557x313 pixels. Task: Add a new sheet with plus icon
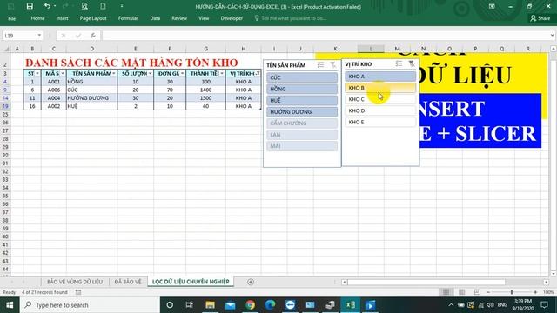251,282
